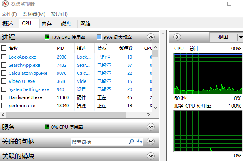
Task: Toggle the select-all checkbox beside 名称
Action: (4, 48)
